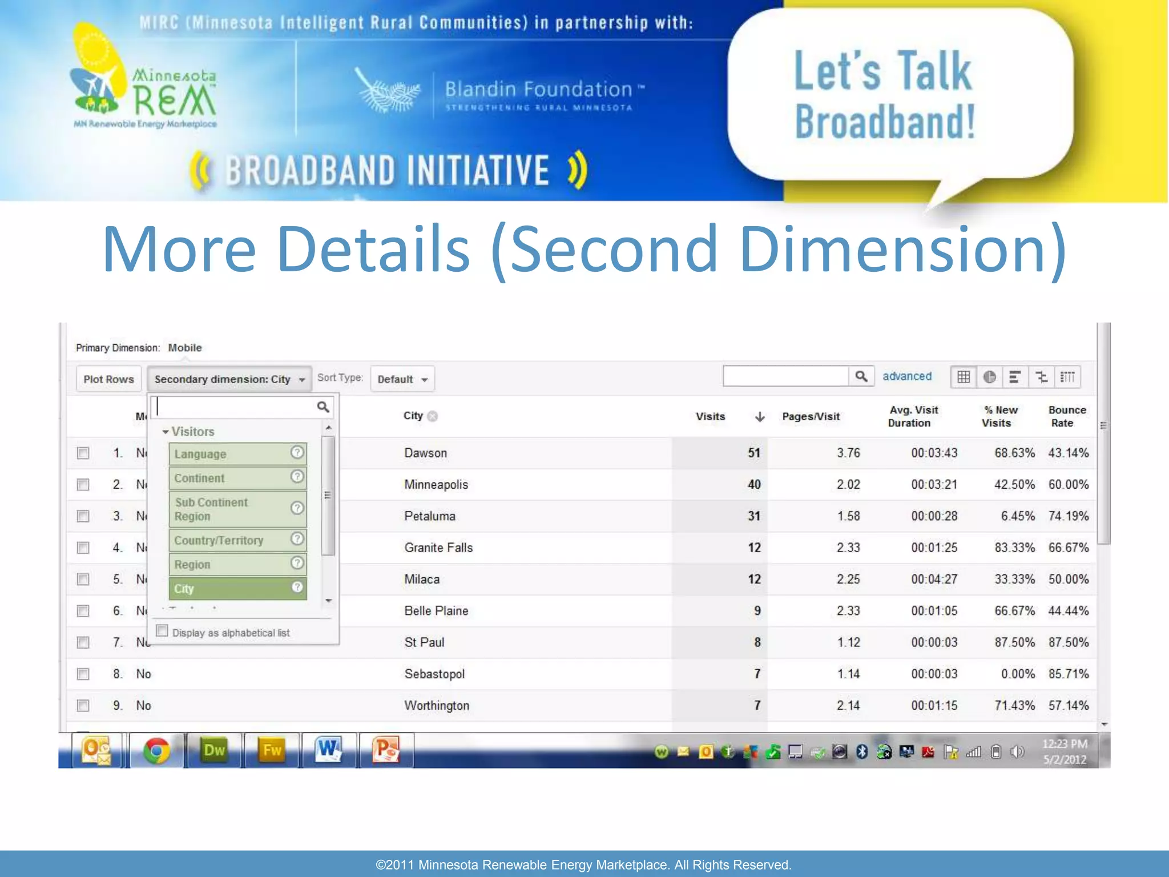The width and height of the screenshot is (1169, 877).
Task: Select Continent in the dimension list
Action: [237, 478]
